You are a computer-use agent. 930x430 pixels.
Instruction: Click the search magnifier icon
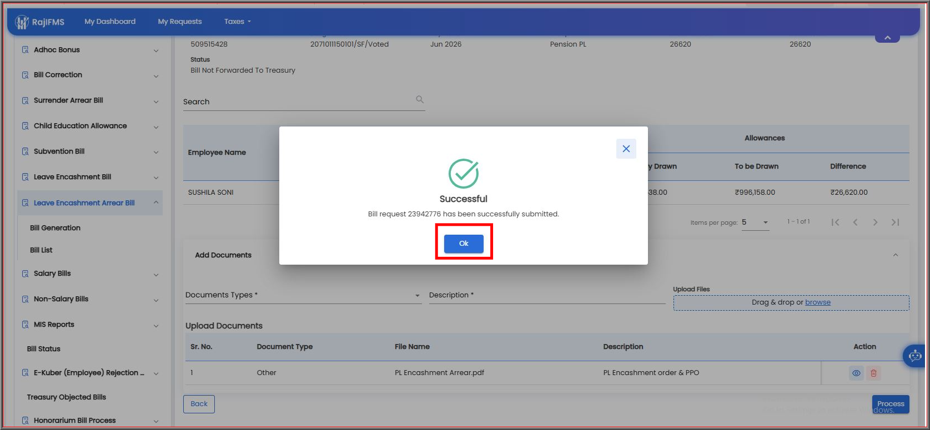(x=420, y=99)
